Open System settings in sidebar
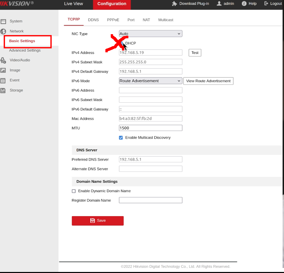 [x=16, y=21]
